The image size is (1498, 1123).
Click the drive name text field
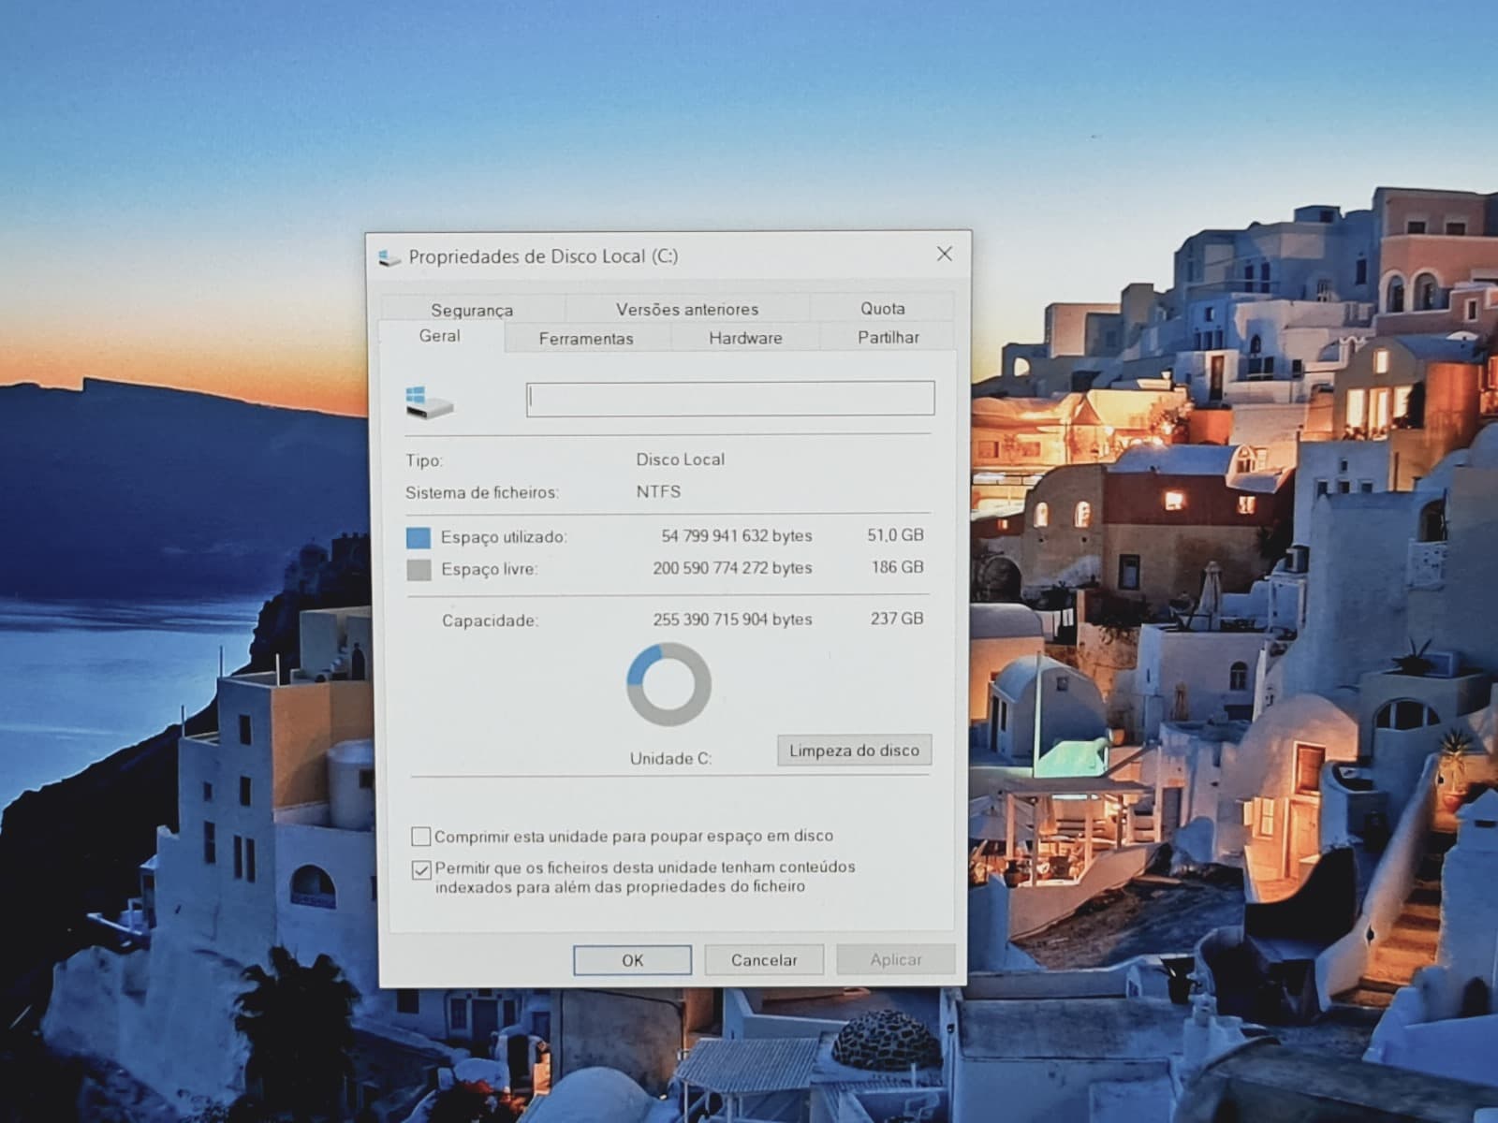[x=730, y=399]
